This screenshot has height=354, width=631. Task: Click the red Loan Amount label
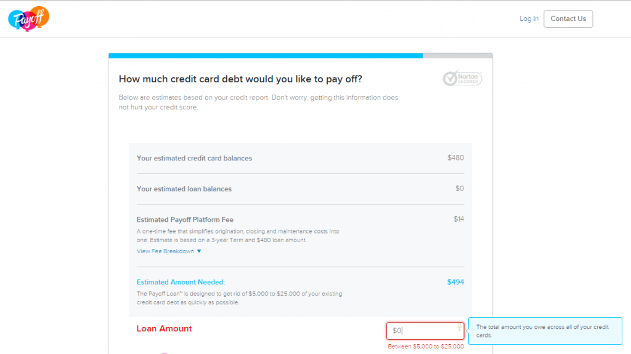click(x=164, y=328)
